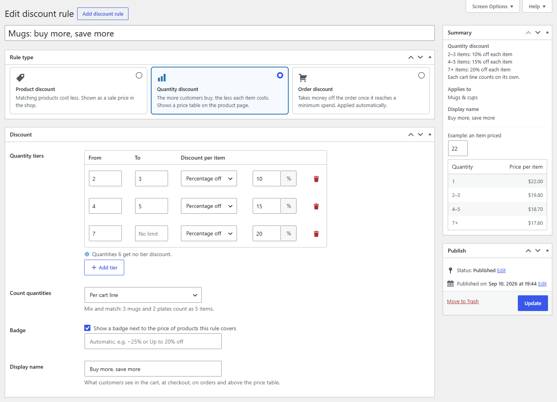Click the Add discount rule button
Image resolution: width=557 pixels, height=402 pixels.
coord(103,14)
